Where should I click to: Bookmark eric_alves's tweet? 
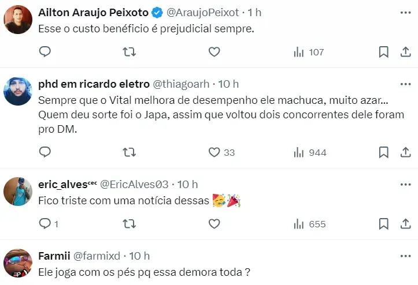(383, 223)
